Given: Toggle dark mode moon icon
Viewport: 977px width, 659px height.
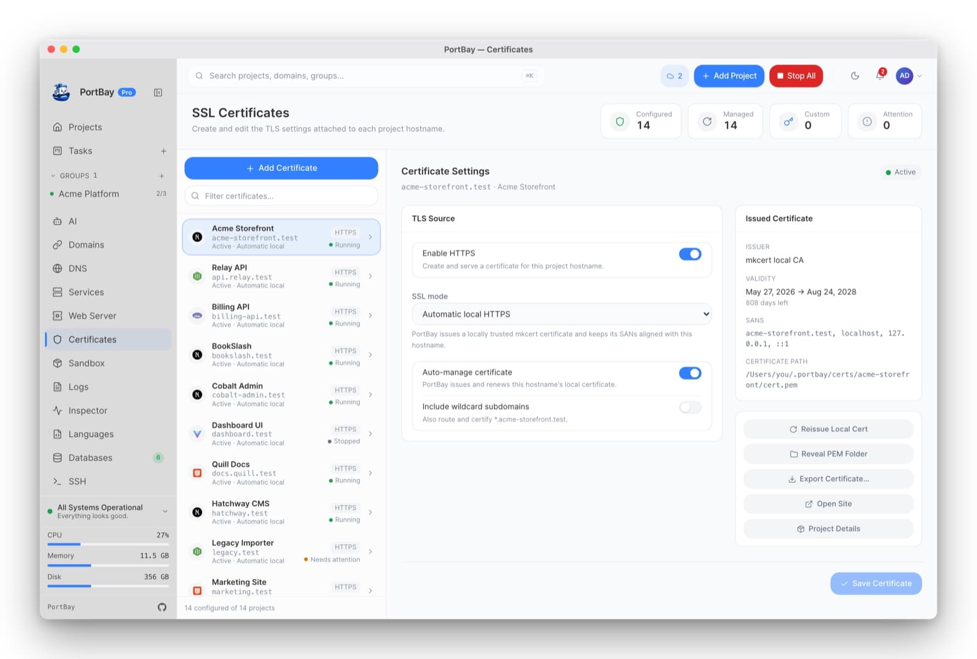Looking at the screenshot, I should (855, 76).
